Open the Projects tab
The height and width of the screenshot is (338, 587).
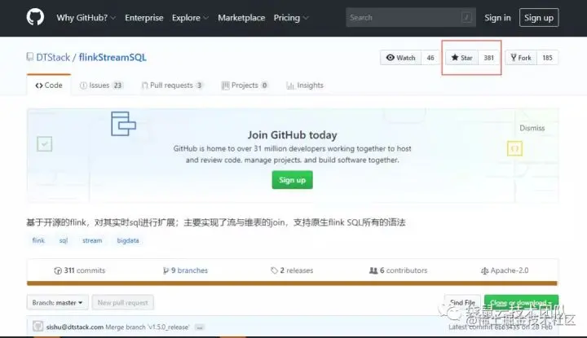(x=245, y=86)
